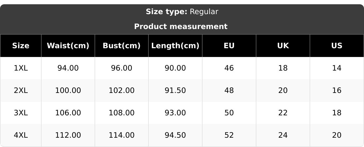Click the 3XL size row label

point(21,113)
